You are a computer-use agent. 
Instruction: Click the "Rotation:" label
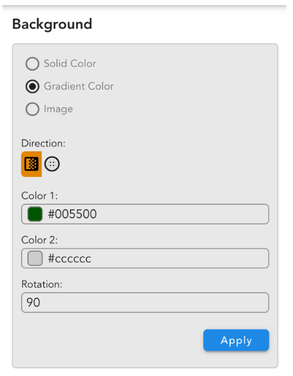[42, 284]
